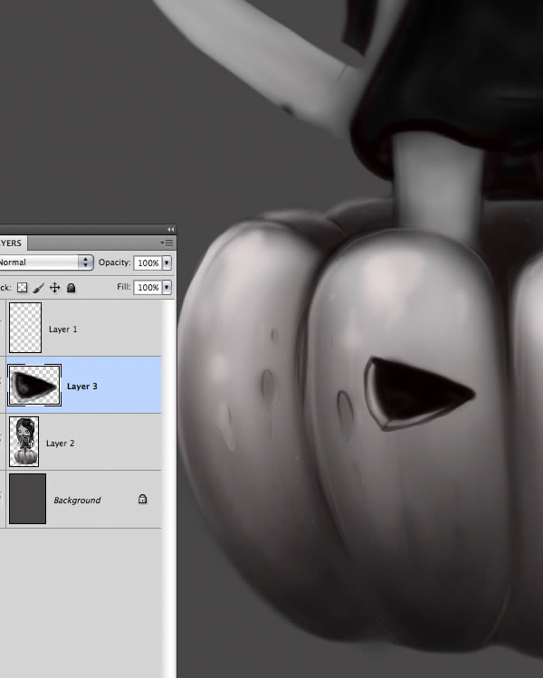The height and width of the screenshot is (678, 543).
Task: Expand the Fill slider arrow
Action: tap(167, 287)
